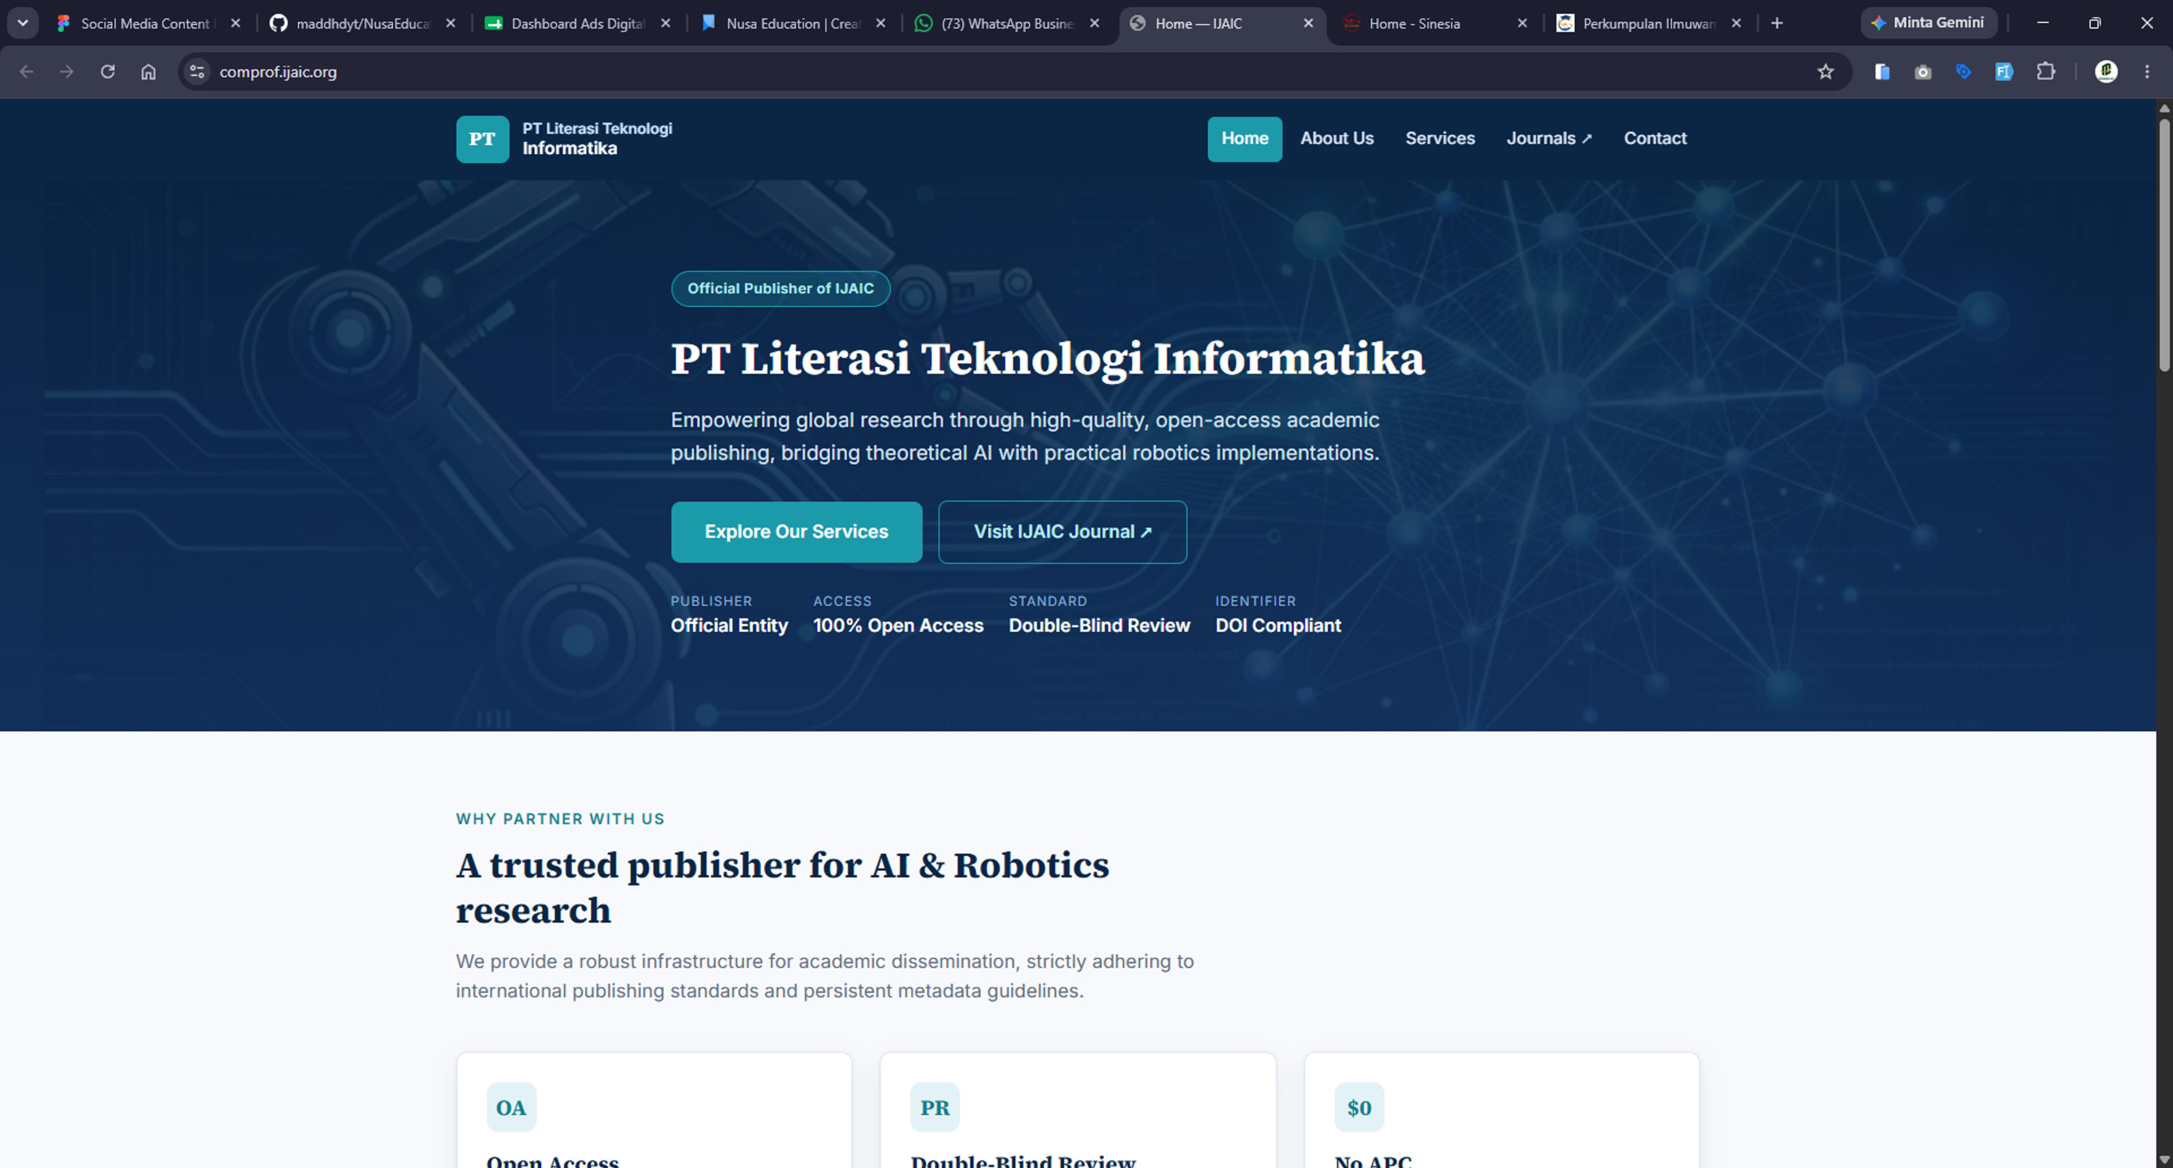Click the Official Publisher of IJAIC badge

point(780,289)
